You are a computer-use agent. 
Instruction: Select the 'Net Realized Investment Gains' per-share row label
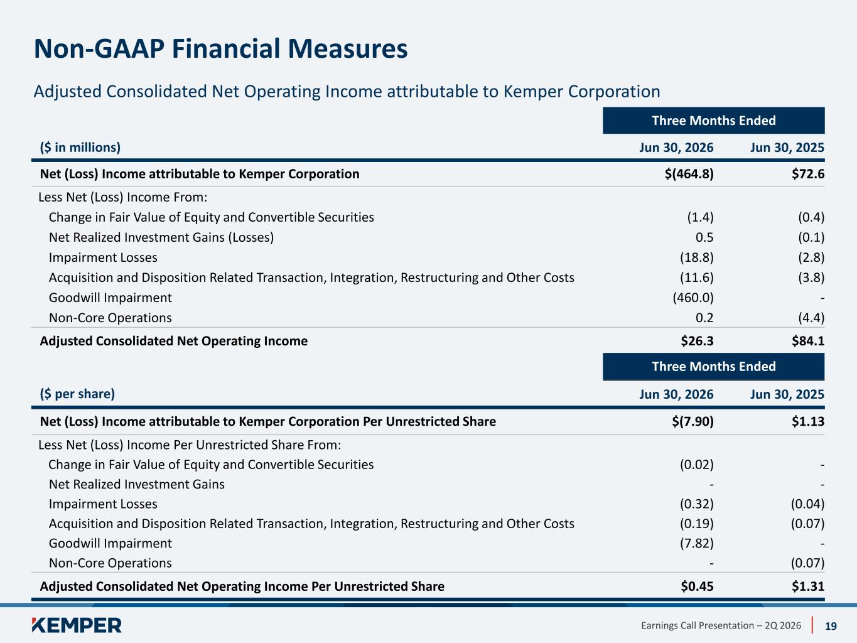(x=137, y=484)
